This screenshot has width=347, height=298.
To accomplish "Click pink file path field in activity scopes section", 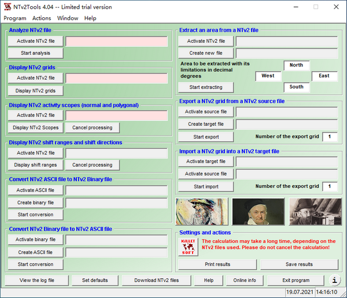I will tap(117, 116).
